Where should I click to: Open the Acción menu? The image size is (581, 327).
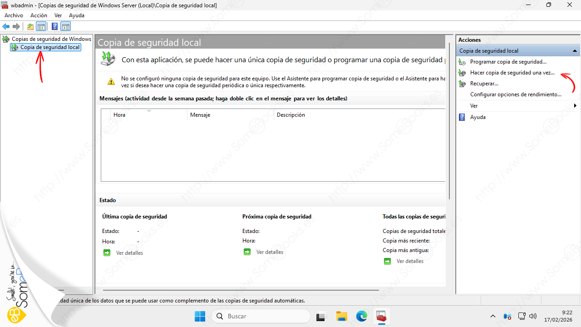click(x=39, y=15)
